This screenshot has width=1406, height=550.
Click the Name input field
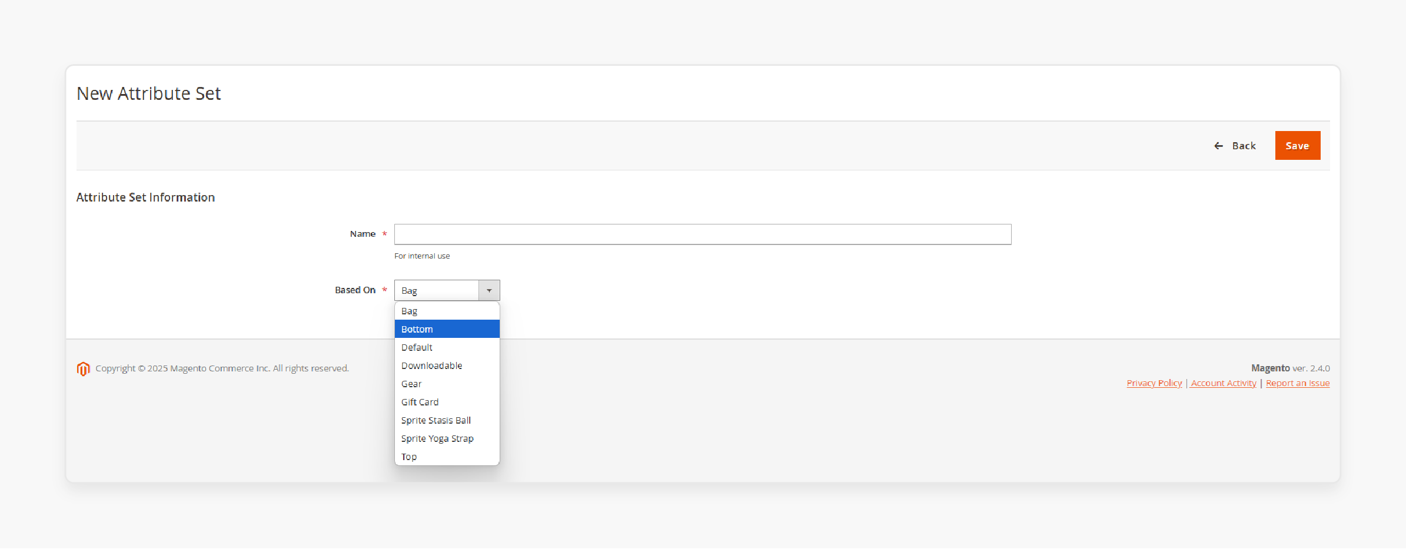703,234
